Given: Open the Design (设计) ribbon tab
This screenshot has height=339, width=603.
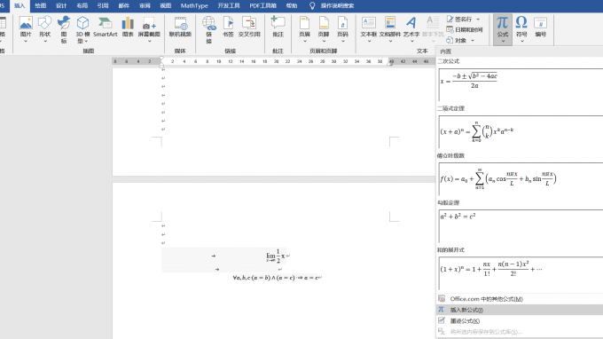Looking at the screenshot, I should pos(61,6).
